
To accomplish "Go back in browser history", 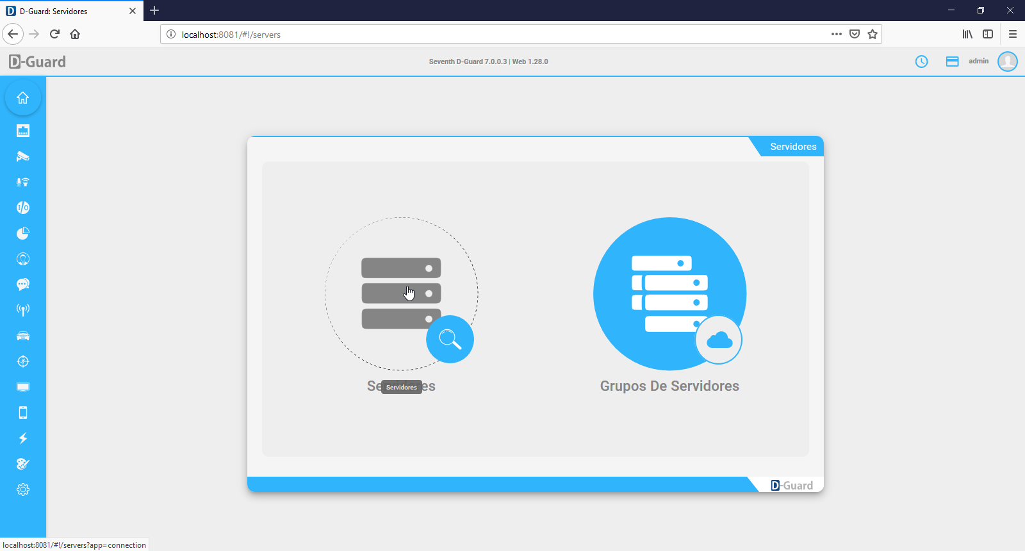I will (13, 34).
